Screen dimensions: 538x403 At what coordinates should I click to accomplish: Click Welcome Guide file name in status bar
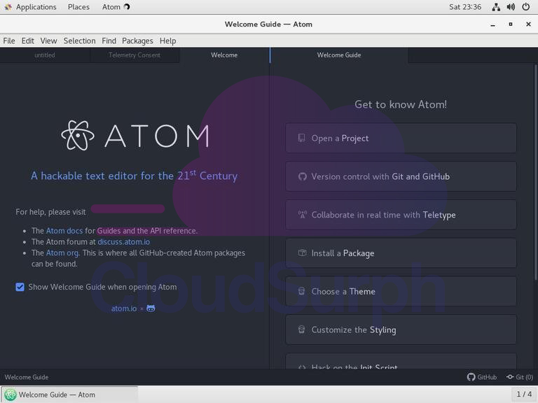(x=27, y=377)
